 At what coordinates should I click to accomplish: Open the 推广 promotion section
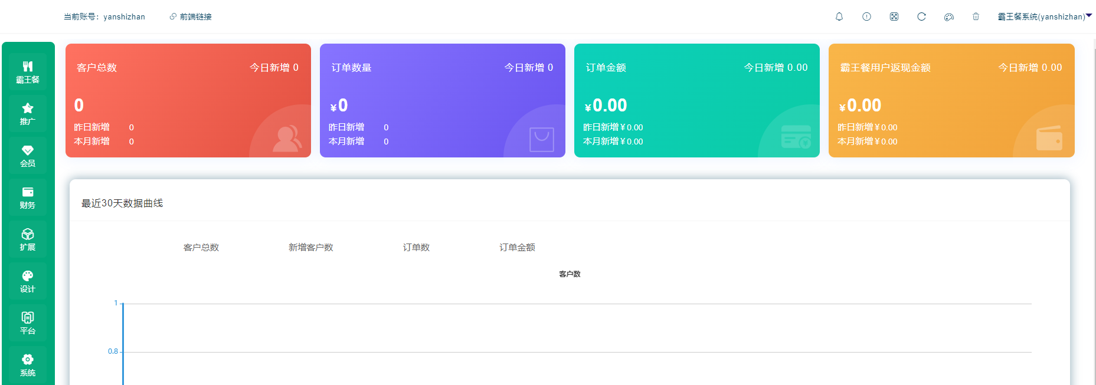coord(28,114)
